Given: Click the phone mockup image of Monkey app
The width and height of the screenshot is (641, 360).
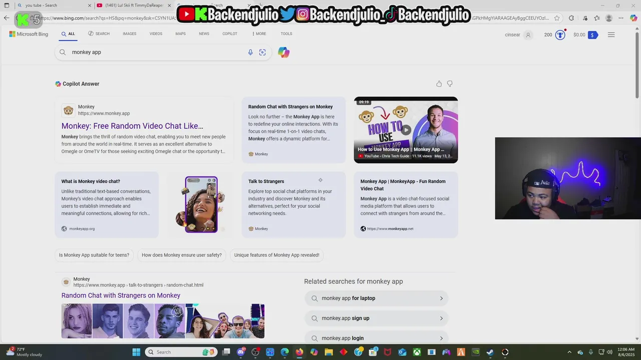Looking at the screenshot, I should [x=200, y=204].
